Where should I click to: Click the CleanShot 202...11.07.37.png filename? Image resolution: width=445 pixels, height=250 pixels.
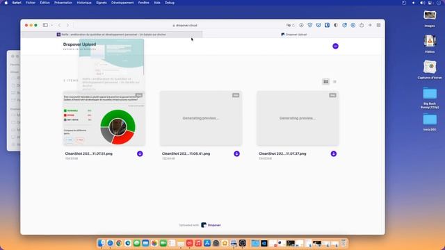tap(282, 153)
